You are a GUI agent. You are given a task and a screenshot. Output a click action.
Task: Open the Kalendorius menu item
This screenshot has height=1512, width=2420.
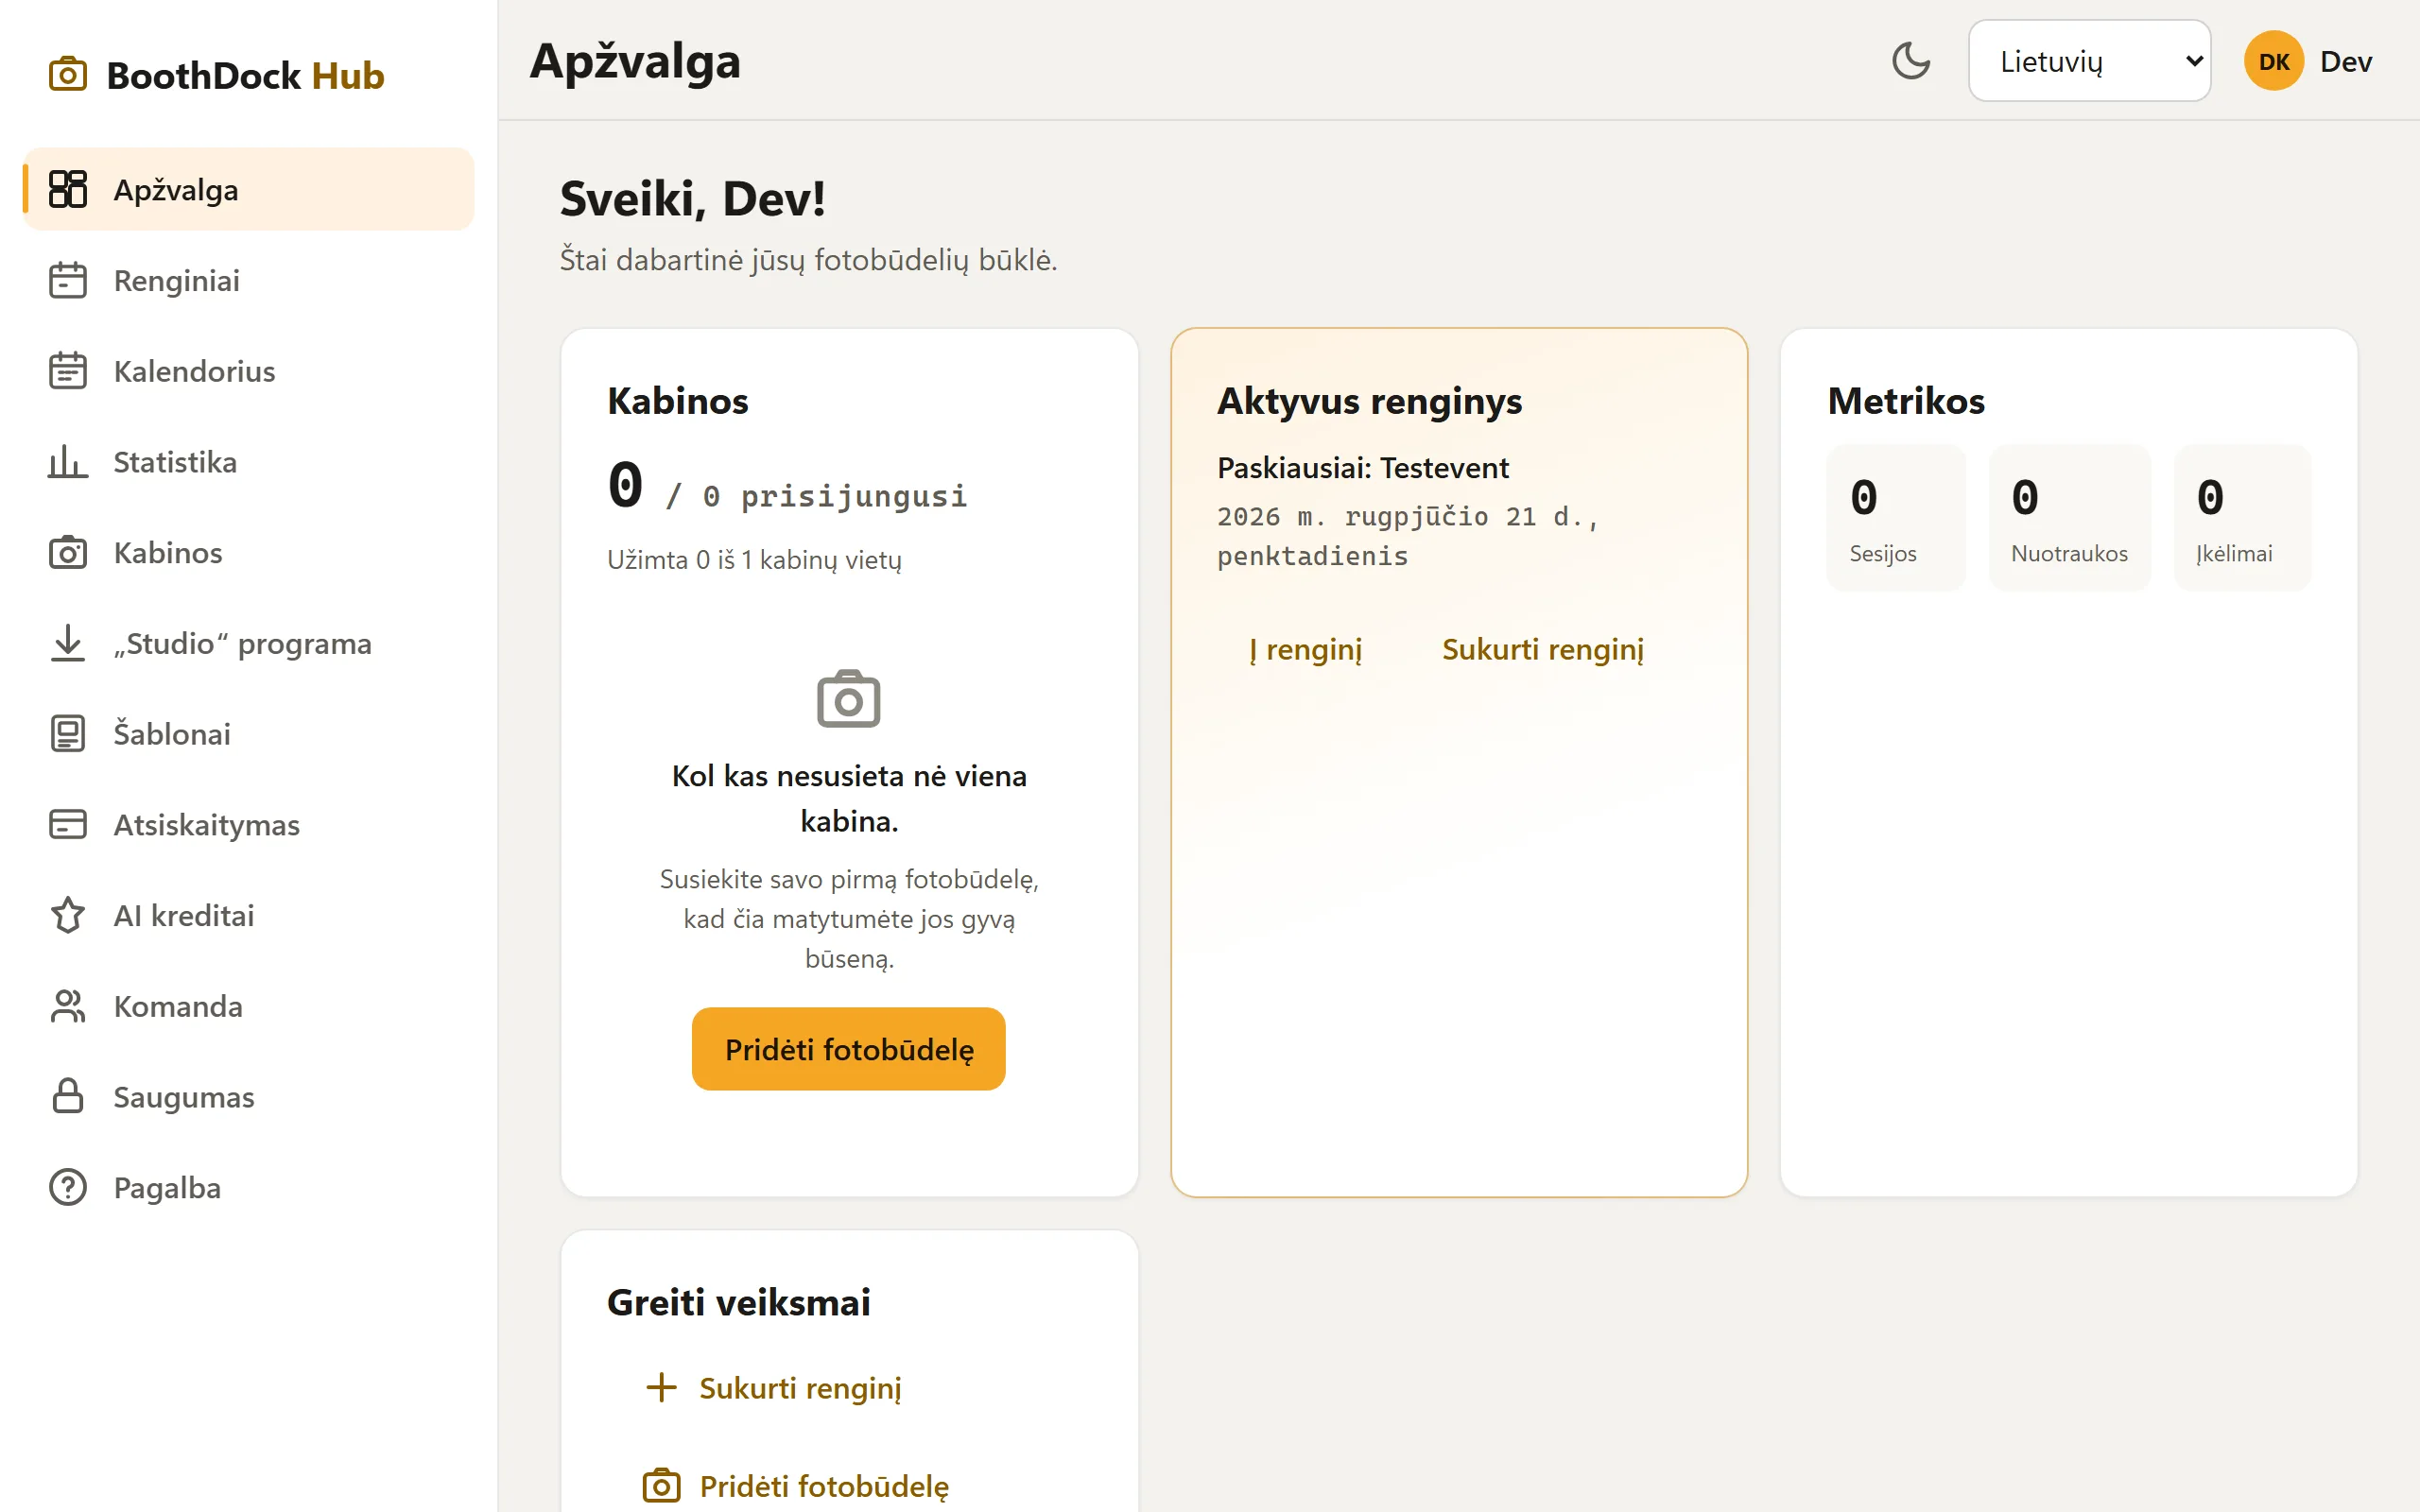[x=248, y=371]
